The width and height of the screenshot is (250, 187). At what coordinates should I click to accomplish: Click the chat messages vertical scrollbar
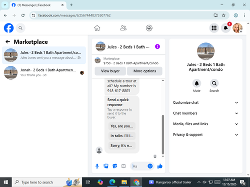163,135
